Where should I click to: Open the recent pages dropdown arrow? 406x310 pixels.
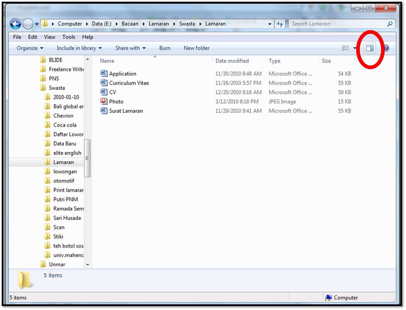click(x=37, y=24)
